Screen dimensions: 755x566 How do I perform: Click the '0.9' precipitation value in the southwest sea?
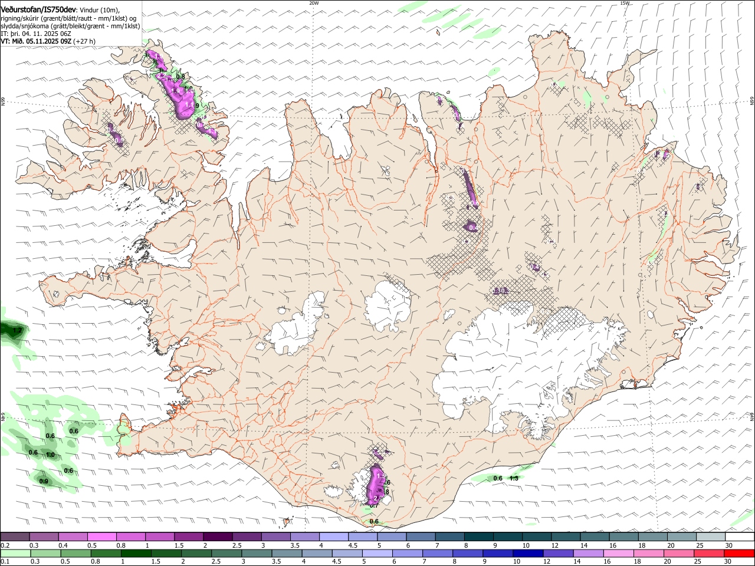tap(44, 482)
